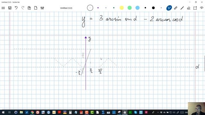Select the straight line tool
Image resolution: width=205 pixels, height=115 pixels.
pos(182,8)
